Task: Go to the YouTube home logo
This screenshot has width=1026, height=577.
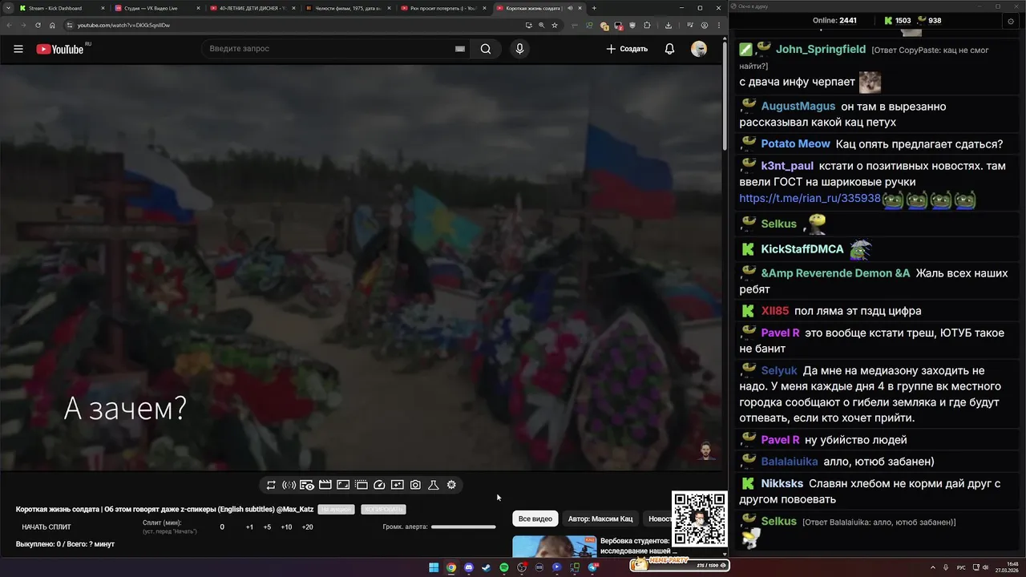Action: pyautogui.click(x=60, y=49)
